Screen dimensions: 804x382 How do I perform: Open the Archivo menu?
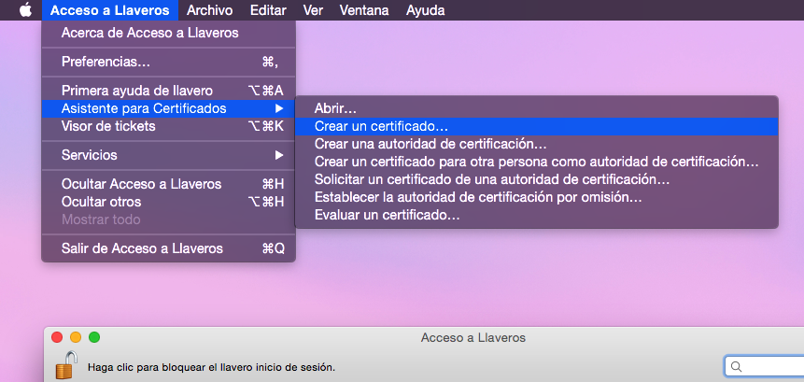pos(210,10)
